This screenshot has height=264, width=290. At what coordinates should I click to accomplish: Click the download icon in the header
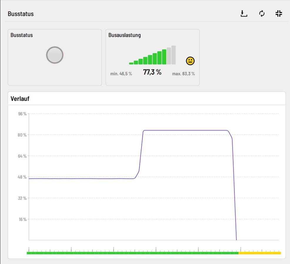click(244, 14)
